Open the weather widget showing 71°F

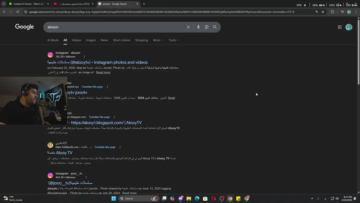(x=13, y=198)
